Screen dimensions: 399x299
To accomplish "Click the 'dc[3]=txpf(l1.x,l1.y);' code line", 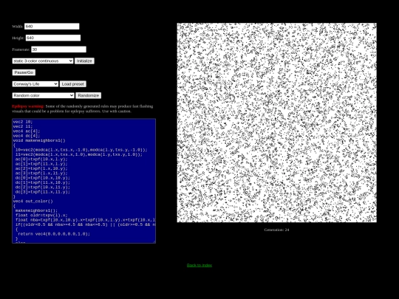I will click(43, 192).
